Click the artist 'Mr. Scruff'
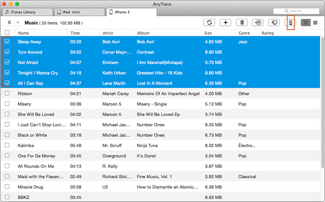The image size is (325, 202). pyautogui.click(x=112, y=146)
